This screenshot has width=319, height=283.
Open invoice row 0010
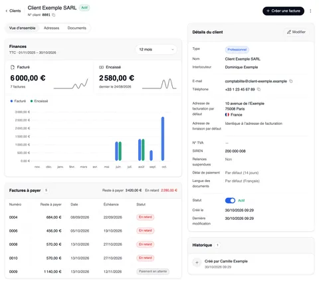[93, 258]
